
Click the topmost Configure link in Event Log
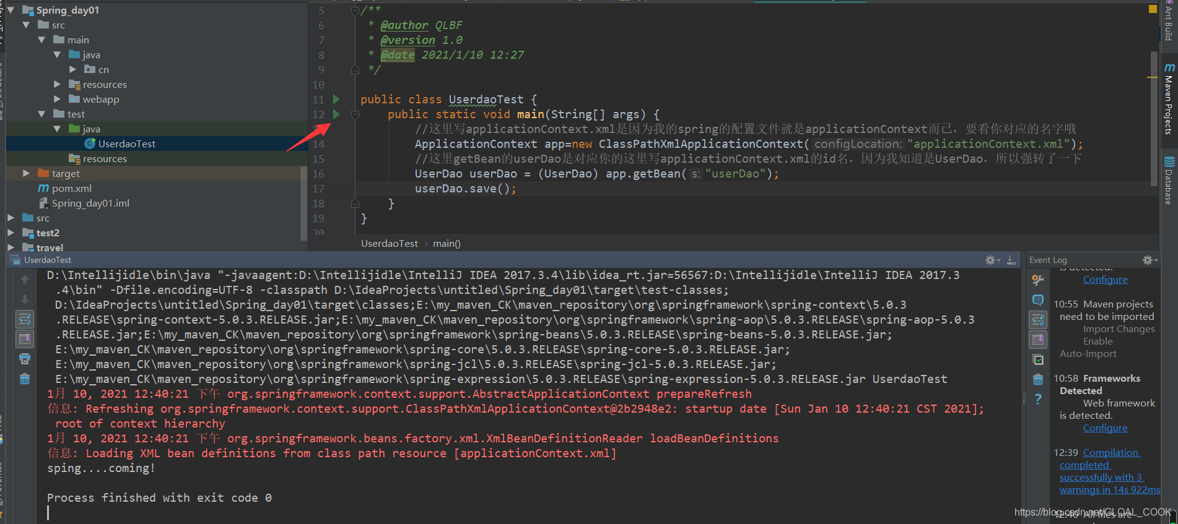coord(1105,279)
